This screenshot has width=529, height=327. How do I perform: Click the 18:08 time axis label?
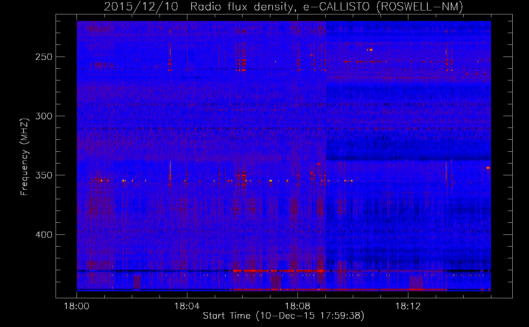pos(298,306)
